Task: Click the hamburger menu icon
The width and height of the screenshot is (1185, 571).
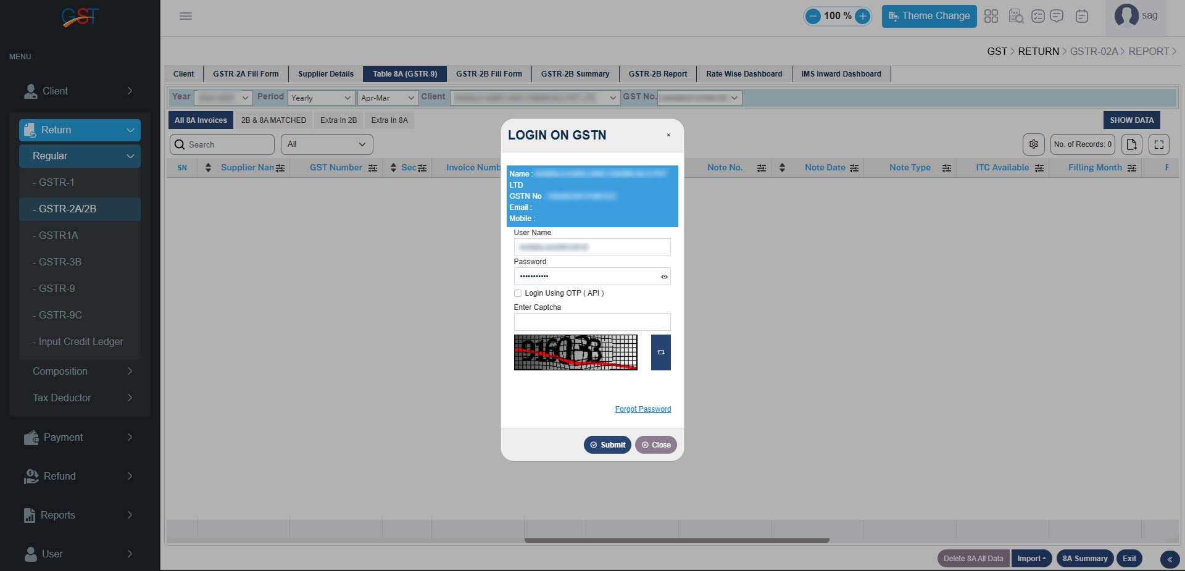Action: coord(186,16)
